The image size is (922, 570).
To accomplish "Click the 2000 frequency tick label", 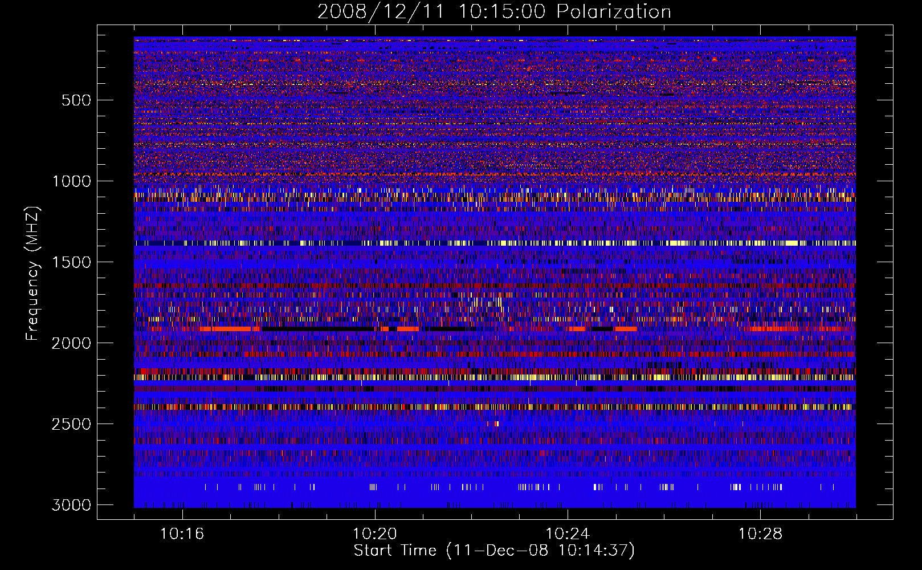I will coord(71,343).
